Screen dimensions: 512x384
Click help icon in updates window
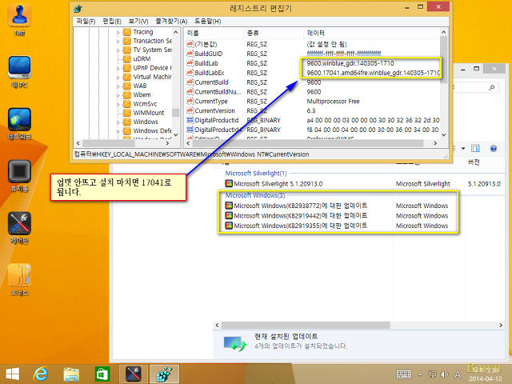493,149
